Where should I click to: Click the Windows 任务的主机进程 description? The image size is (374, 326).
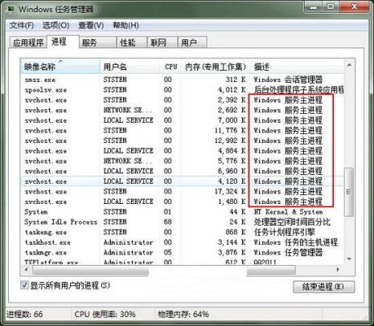click(295, 242)
